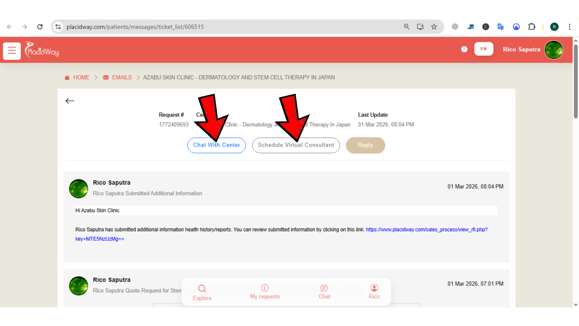The width and height of the screenshot is (579, 326).
Task: Reload the page in the browser
Action: pyautogui.click(x=40, y=27)
